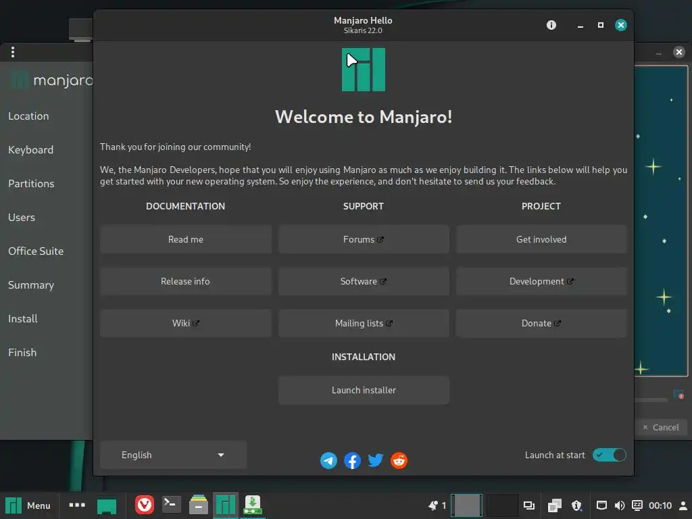Select the Manjaro Hello taskbar entry
The width and height of the screenshot is (692, 519).
coord(226,505)
